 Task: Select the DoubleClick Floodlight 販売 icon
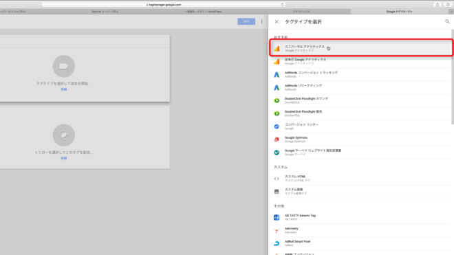[x=277, y=113]
